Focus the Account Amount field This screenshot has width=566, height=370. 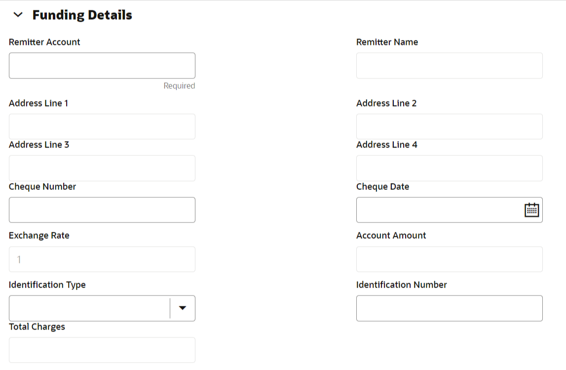point(449,259)
